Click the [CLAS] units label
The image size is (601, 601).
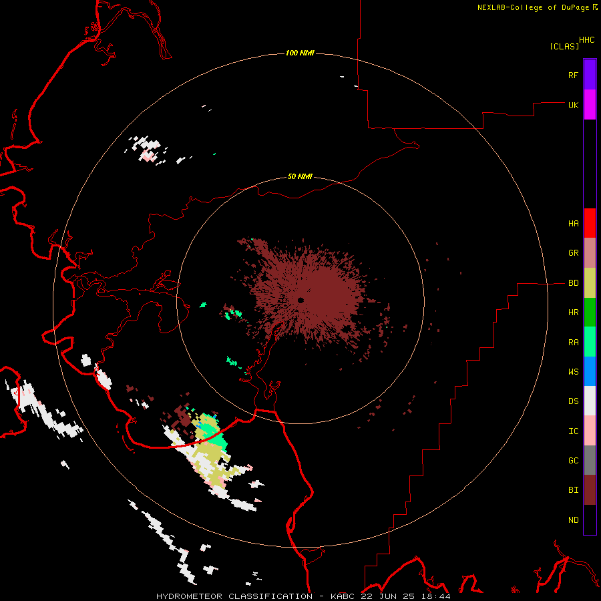pyautogui.click(x=564, y=46)
